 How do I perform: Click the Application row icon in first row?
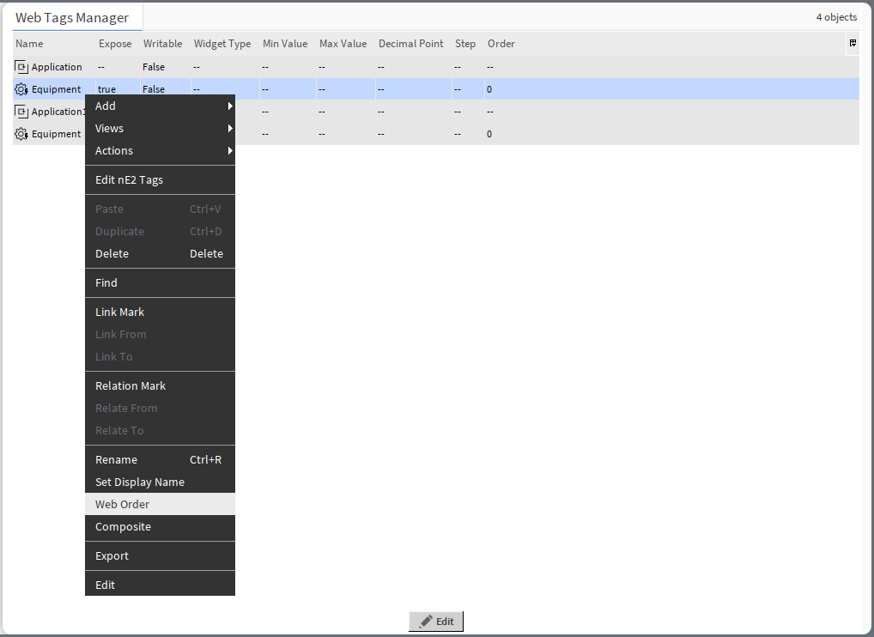coord(21,67)
